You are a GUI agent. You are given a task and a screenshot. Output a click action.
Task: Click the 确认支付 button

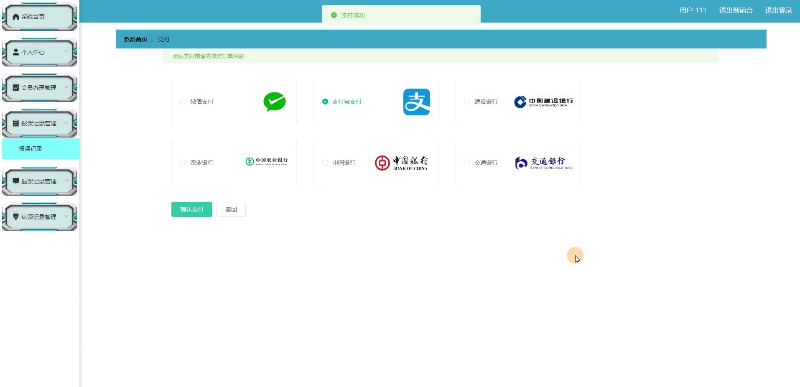pos(192,209)
